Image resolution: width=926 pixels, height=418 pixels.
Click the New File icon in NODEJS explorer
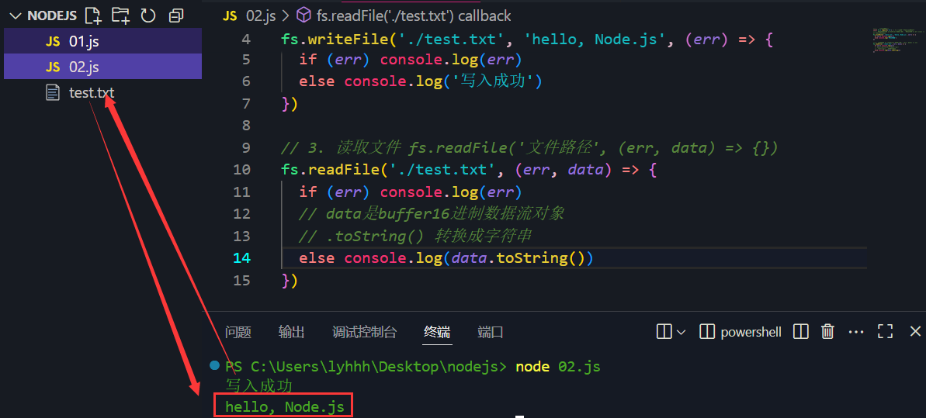pos(92,16)
